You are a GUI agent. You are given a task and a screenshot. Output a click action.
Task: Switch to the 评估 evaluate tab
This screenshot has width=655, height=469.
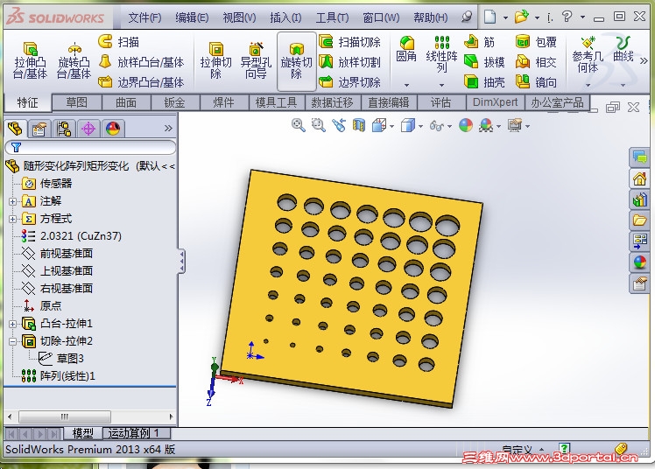441,102
